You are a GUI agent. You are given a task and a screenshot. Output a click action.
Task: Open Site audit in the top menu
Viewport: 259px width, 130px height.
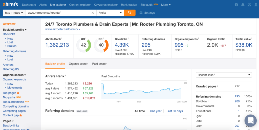[146, 5]
